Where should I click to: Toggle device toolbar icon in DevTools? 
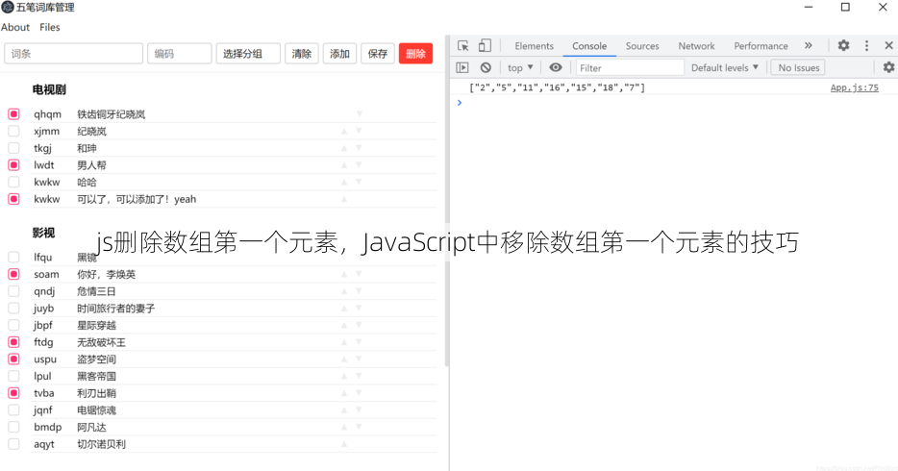[485, 46]
